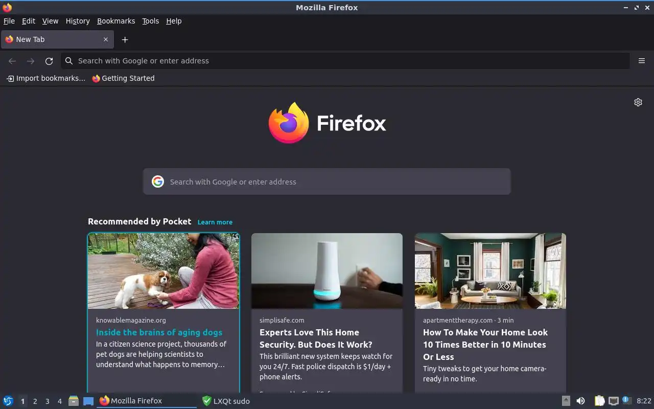Open the File menu
The image size is (654, 409).
pos(9,21)
